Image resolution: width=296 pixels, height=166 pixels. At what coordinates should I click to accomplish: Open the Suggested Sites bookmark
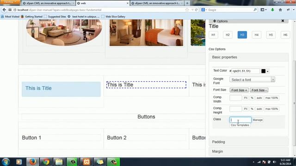click(x=55, y=17)
